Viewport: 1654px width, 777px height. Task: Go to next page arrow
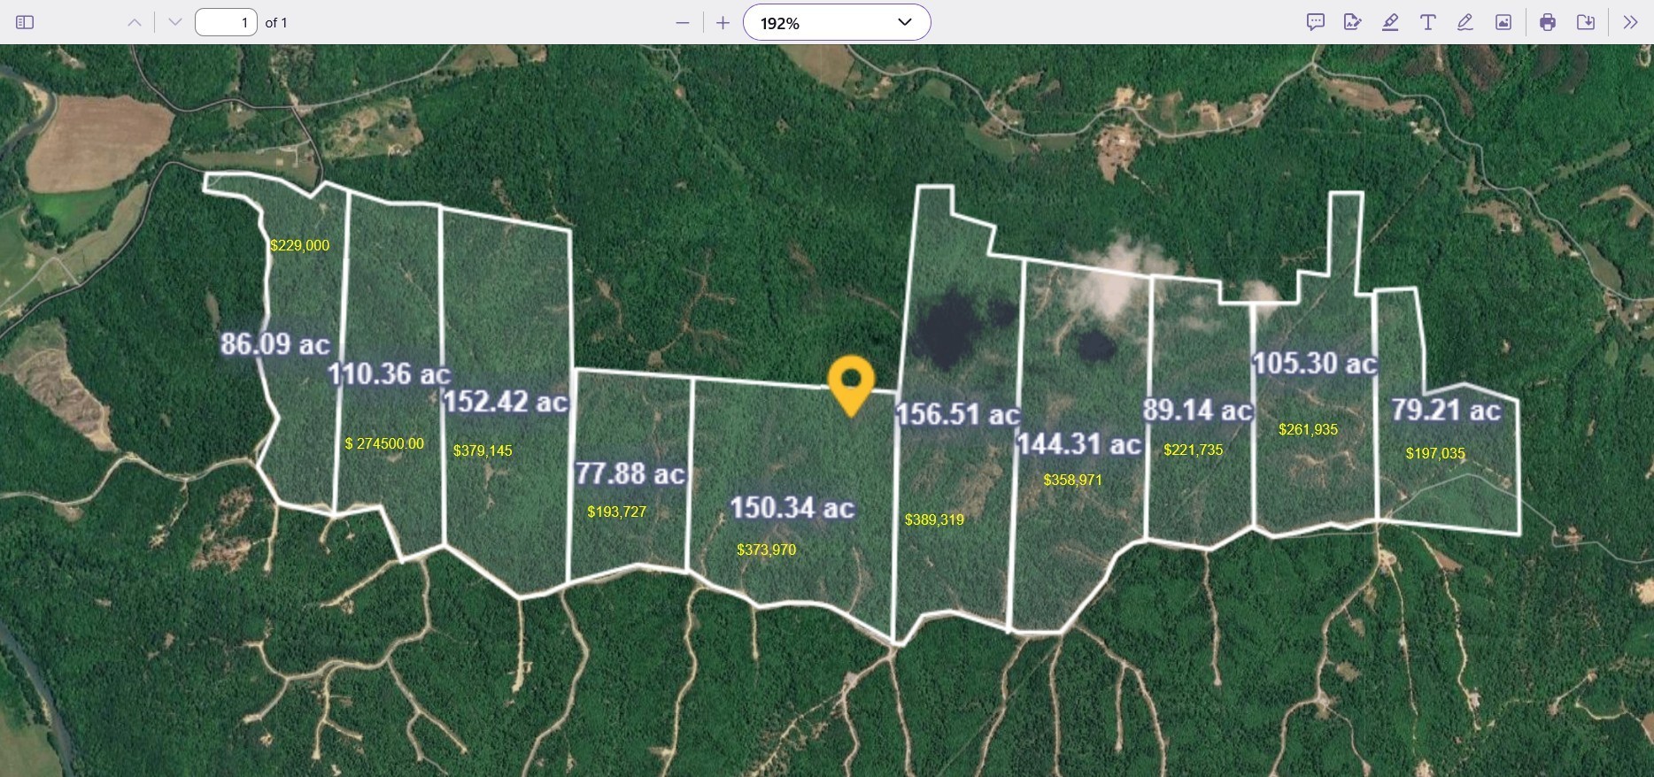(x=175, y=22)
